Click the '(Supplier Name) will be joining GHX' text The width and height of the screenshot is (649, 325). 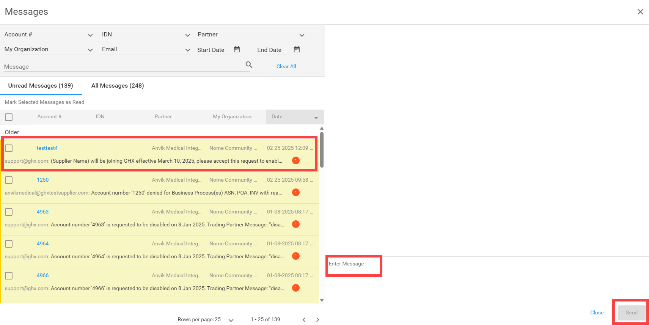point(167,161)
